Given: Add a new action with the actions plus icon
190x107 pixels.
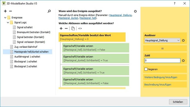Looking at the screenshot, I should click(x=61, y=28).
